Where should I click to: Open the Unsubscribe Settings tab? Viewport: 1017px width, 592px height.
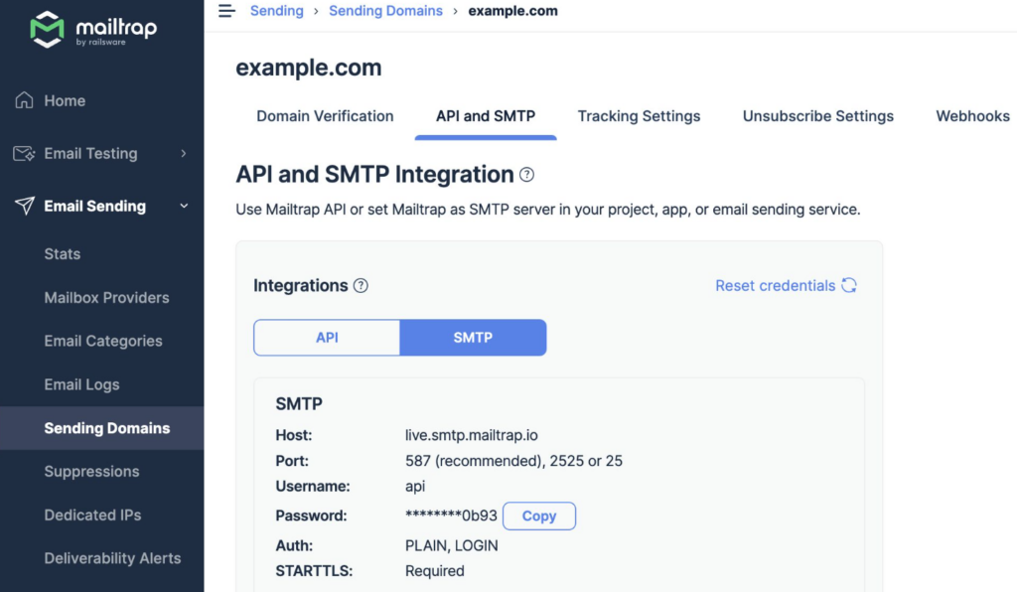pyautogui.click(x=818, y=116)
